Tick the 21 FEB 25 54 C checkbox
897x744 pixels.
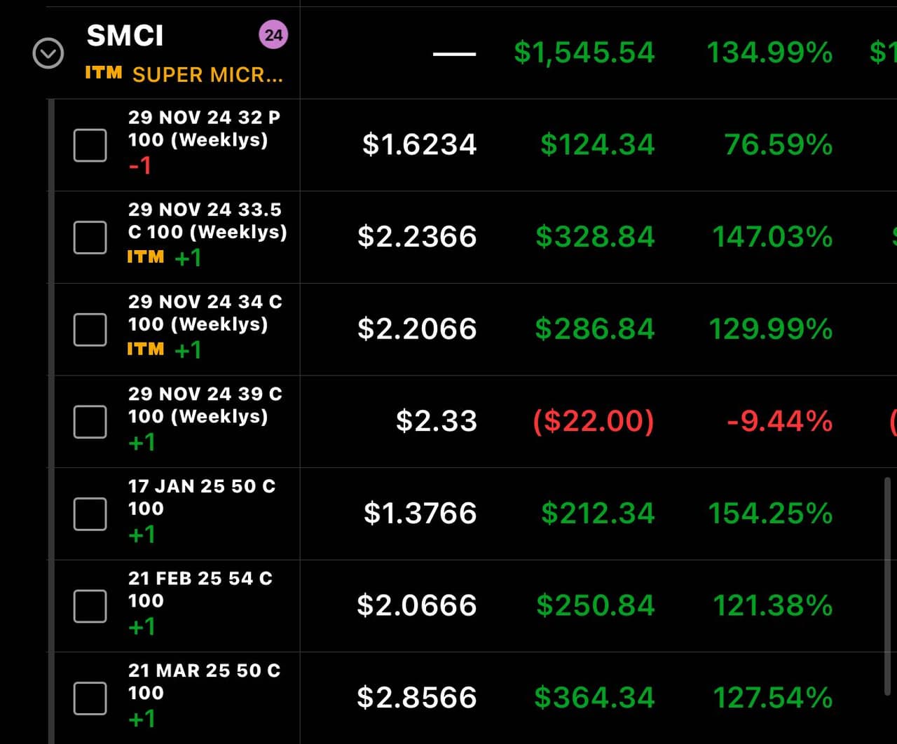point(90,606)
